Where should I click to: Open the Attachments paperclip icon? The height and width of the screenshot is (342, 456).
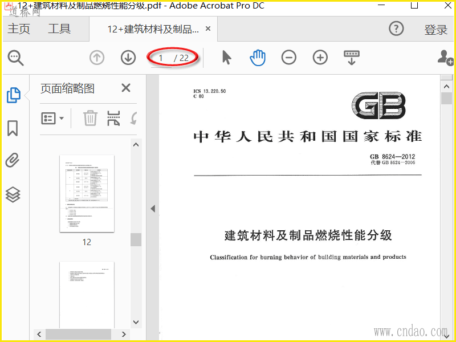[x=13, y=160]
